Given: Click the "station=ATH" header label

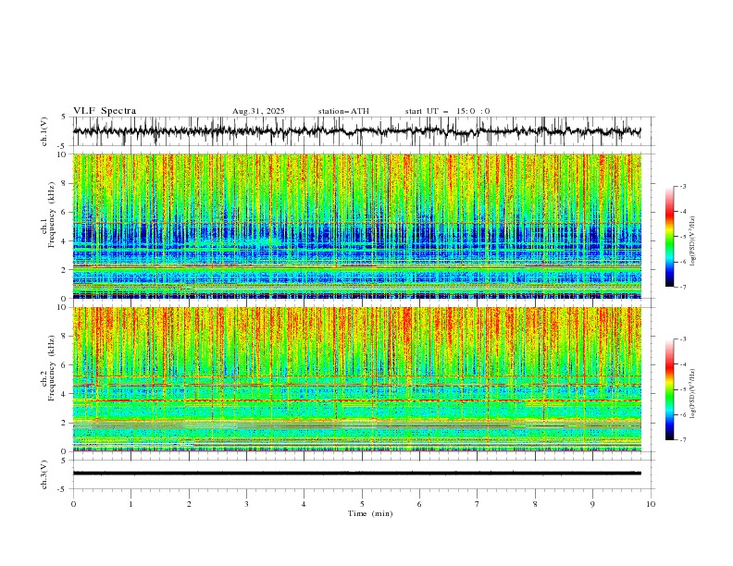Looking at the screenshot, I should [343, 111].
